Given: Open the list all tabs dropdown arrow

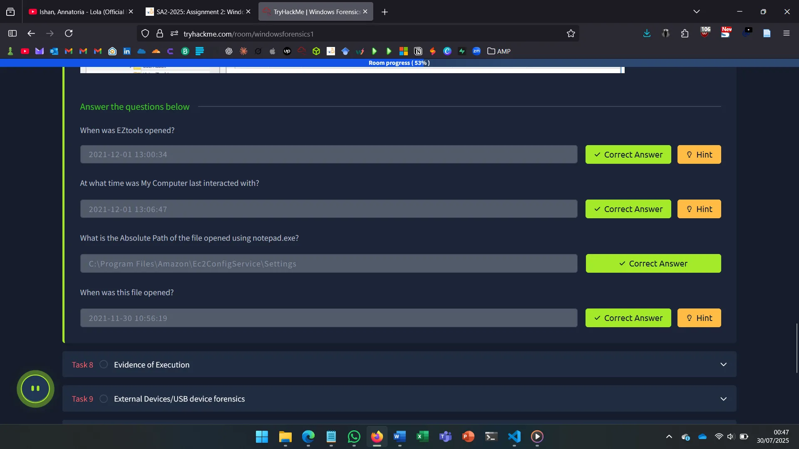Looking at the screenshot, I should [x=696, y=12].
